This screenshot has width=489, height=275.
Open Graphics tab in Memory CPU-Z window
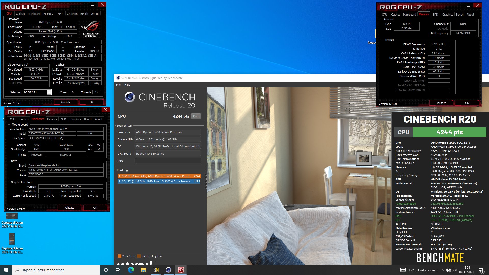click(448, 15)
